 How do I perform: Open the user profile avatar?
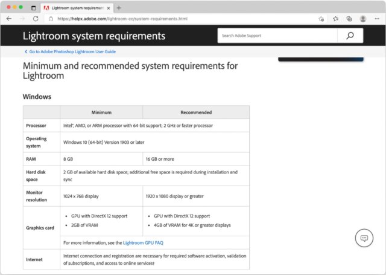point(363,19)
